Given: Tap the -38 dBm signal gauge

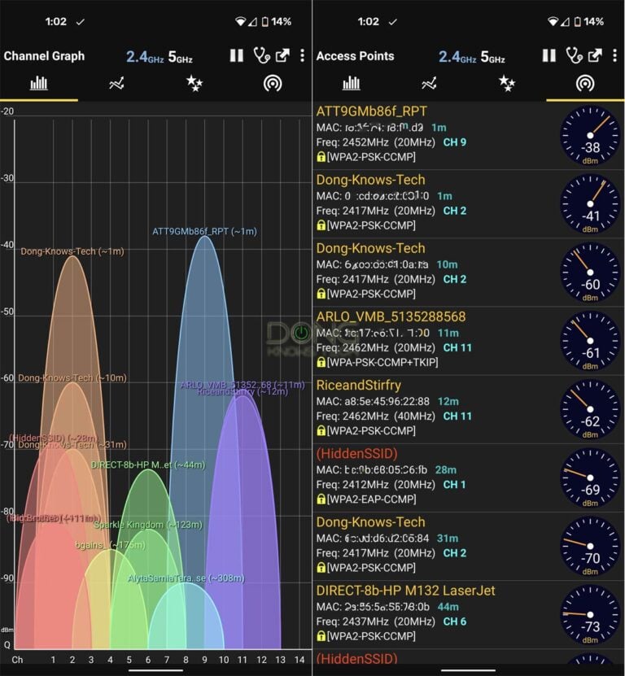Looking at the screenshot, I should coord(590,136).
